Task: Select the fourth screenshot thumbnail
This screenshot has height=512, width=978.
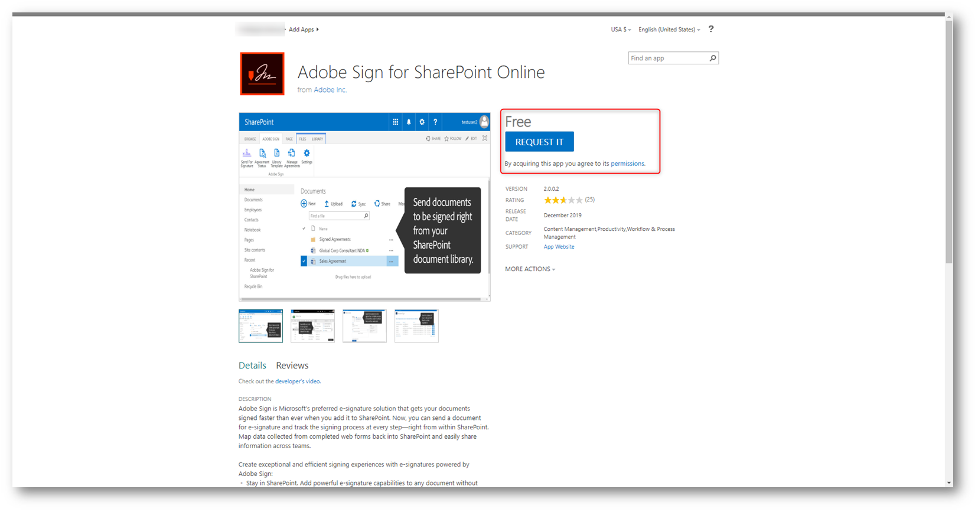Action: pos(416,326)
